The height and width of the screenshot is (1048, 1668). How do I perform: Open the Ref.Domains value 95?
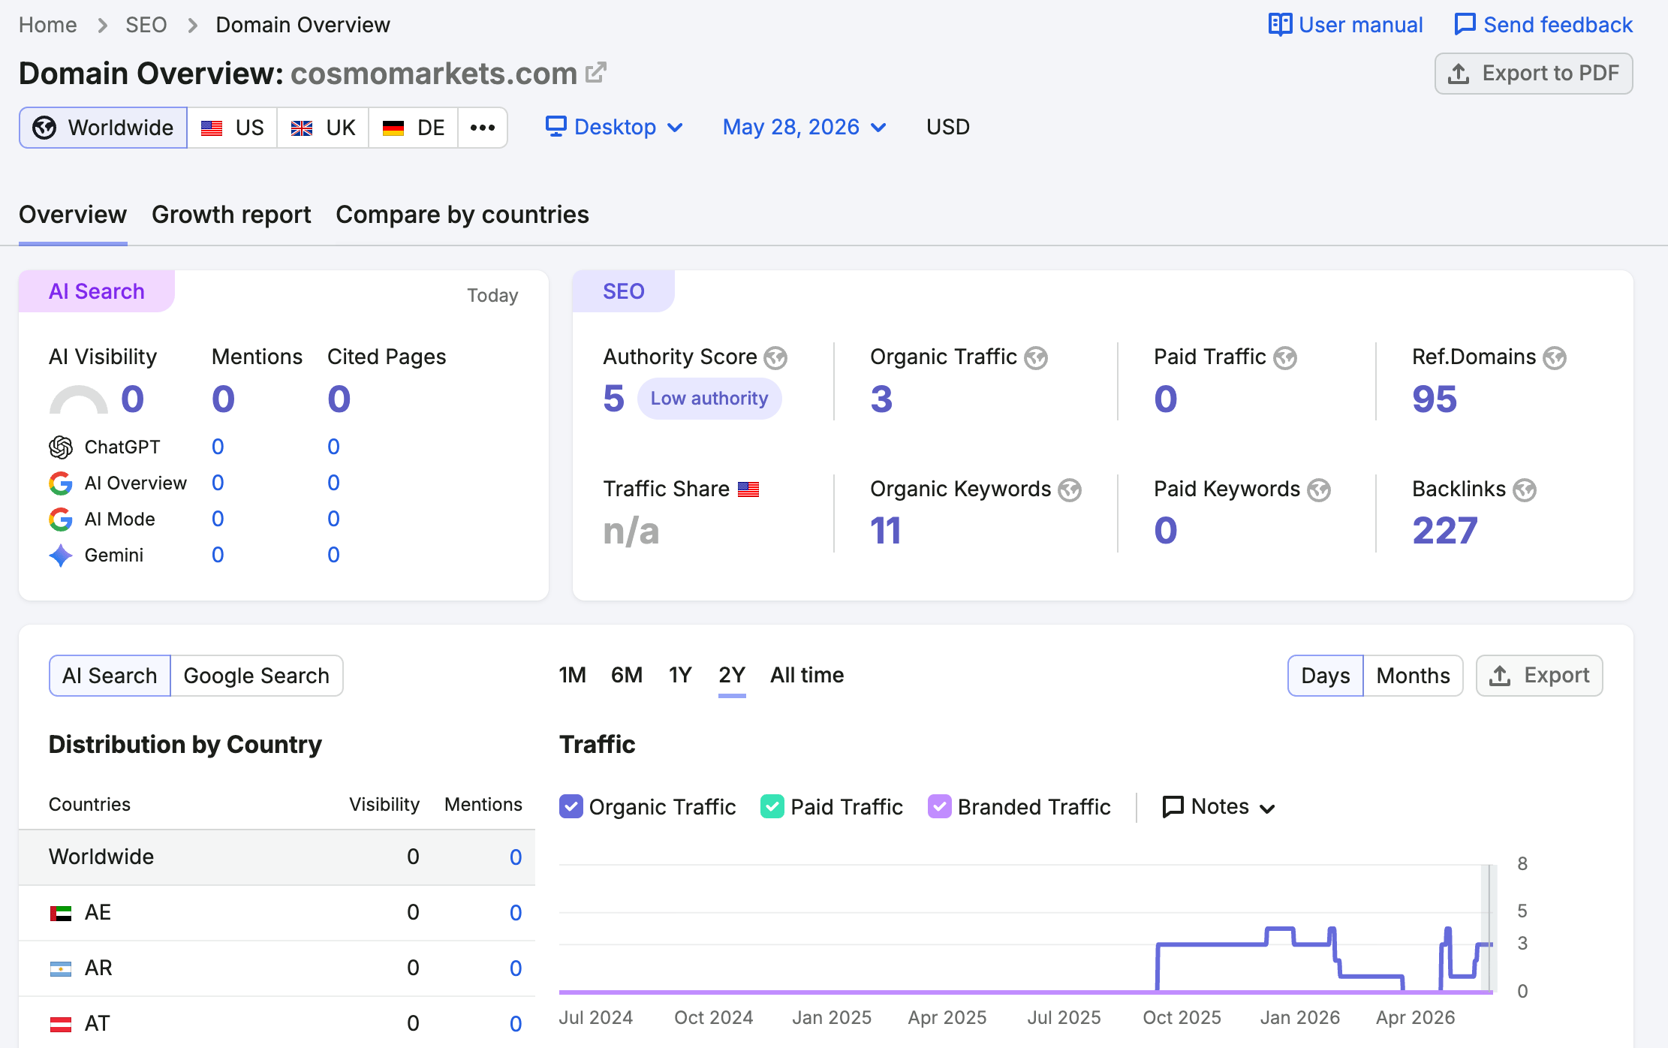tap(1435, 399)
